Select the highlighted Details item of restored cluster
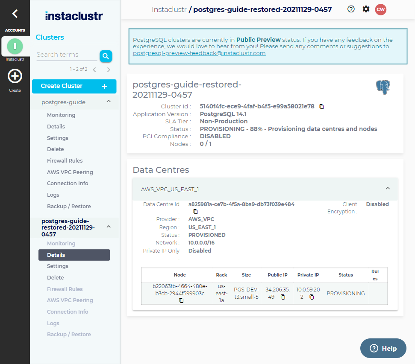Image resolution: width=415 pixels, height=364 pixels. tap(74, 255)
